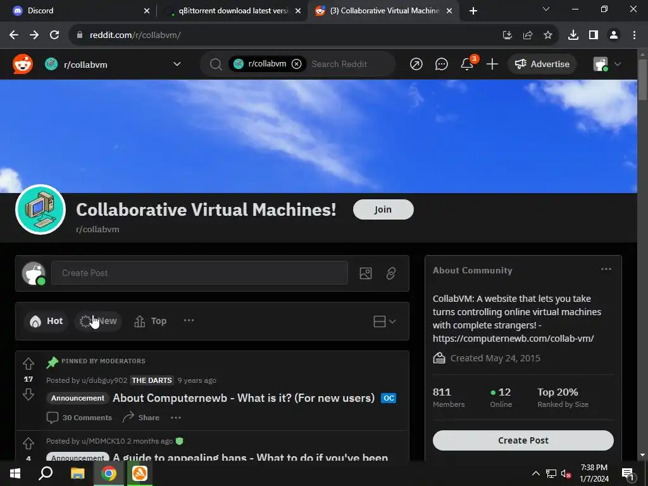Screen dimensions: 648x486
Task: Open user u/MDMCK10 profile
Action: pyautogui.click(x=103, y=441)
